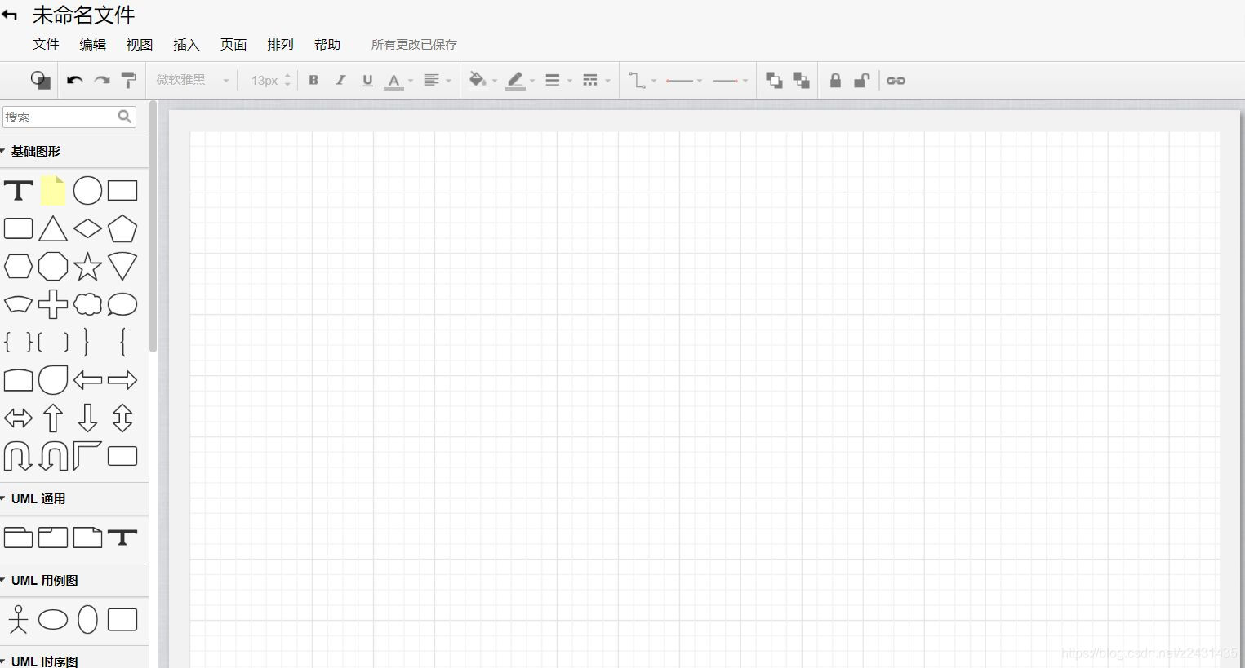Screen dimensions: 1245x668
Task: Select the circle shape
Action: [87, 190]
